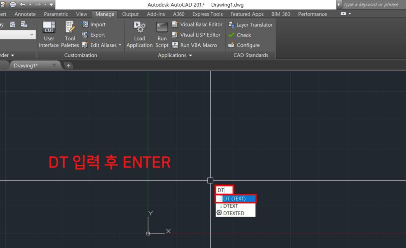Open ribbon display options dropdown arrow

tap(349, 14)
